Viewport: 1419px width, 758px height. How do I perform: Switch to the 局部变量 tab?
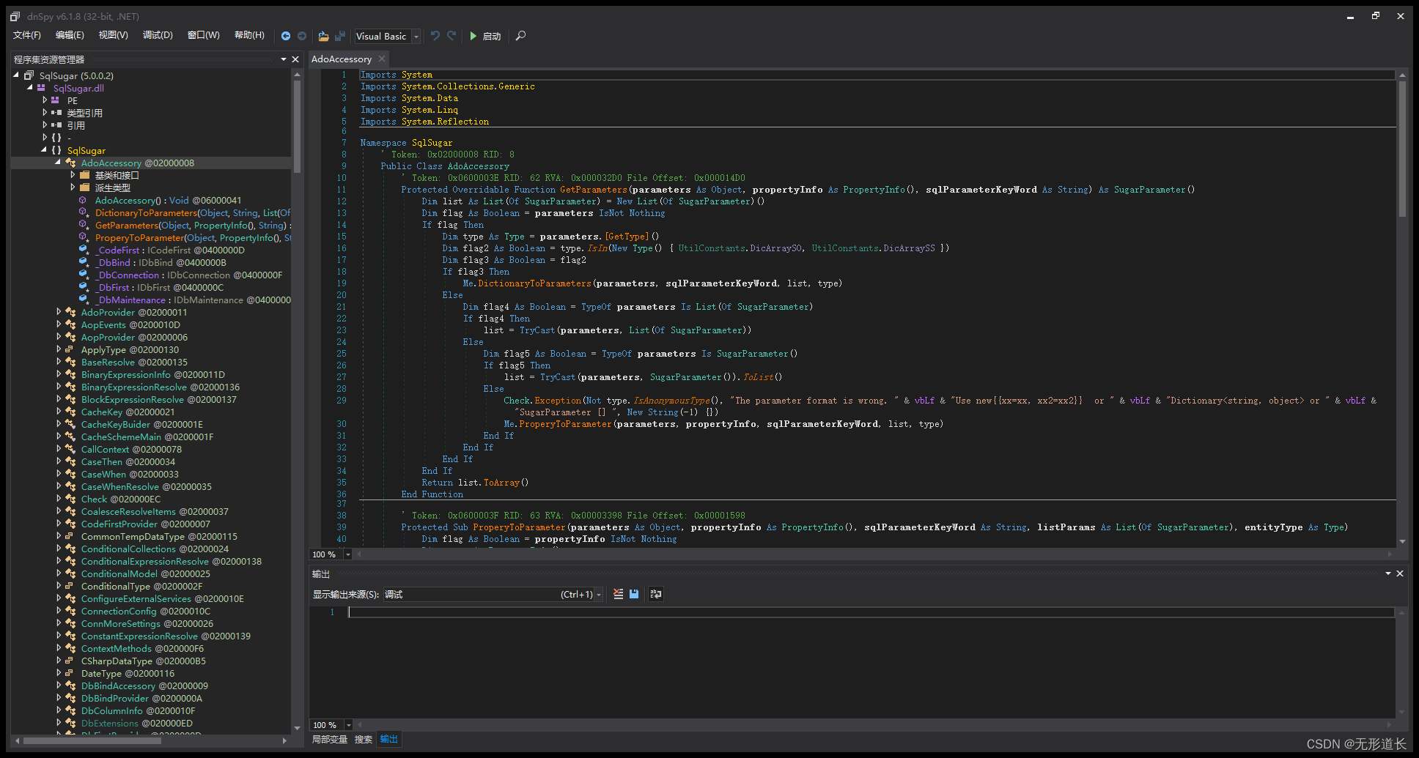coord(330,740)
